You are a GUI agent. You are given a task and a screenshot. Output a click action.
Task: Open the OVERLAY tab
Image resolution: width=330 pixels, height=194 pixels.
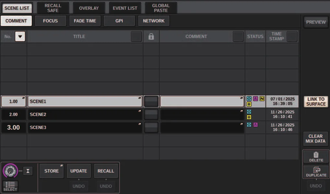(x=89, y=8)
